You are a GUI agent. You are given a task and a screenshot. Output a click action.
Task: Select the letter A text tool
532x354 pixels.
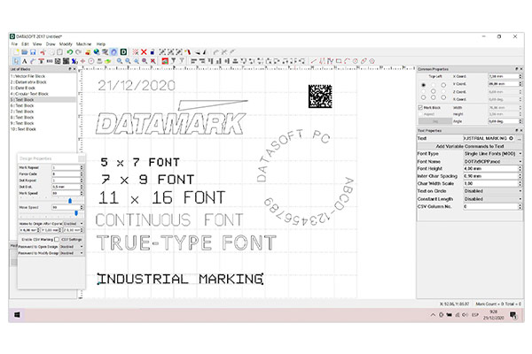coord(25,61)
